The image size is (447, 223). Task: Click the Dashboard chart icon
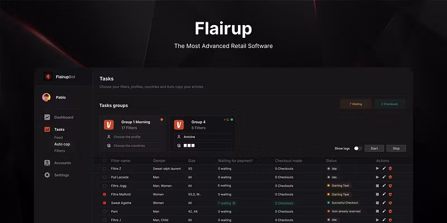[x=47, y=117]
